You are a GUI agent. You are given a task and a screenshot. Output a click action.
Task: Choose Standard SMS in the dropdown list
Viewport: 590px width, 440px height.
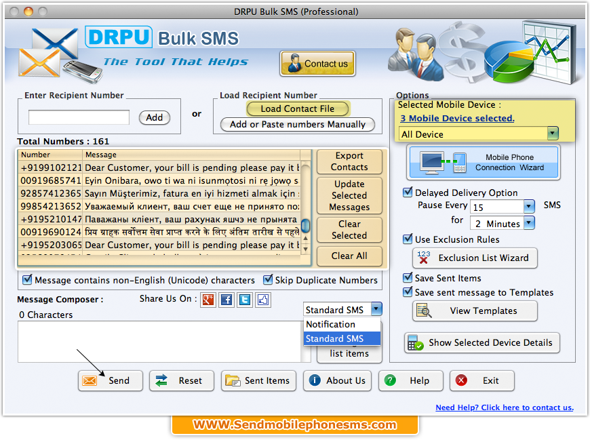coord(342,338)
